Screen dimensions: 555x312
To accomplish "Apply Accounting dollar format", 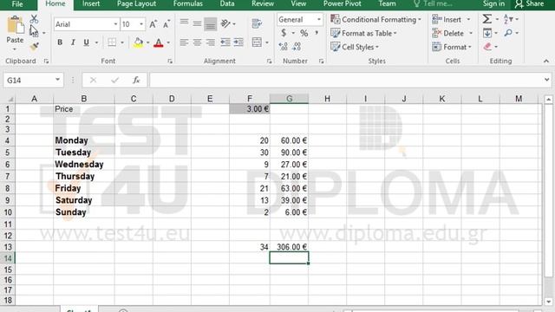I will [284, 33].
